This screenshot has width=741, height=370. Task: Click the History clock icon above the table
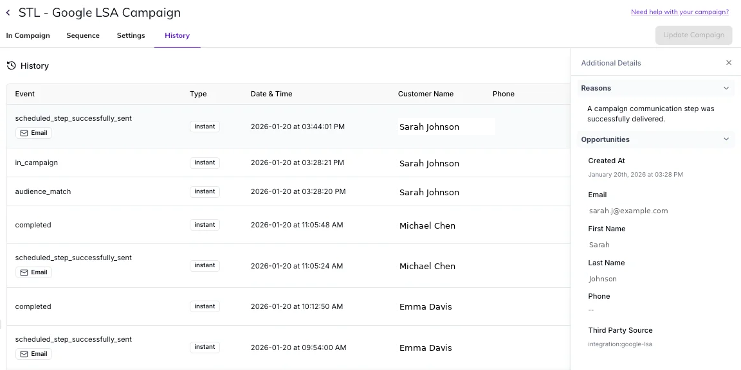pyautogui.click(x=11, y=66)
